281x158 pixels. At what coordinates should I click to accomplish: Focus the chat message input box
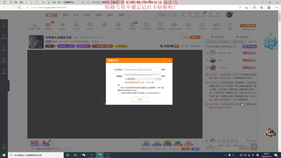(233, 147)
